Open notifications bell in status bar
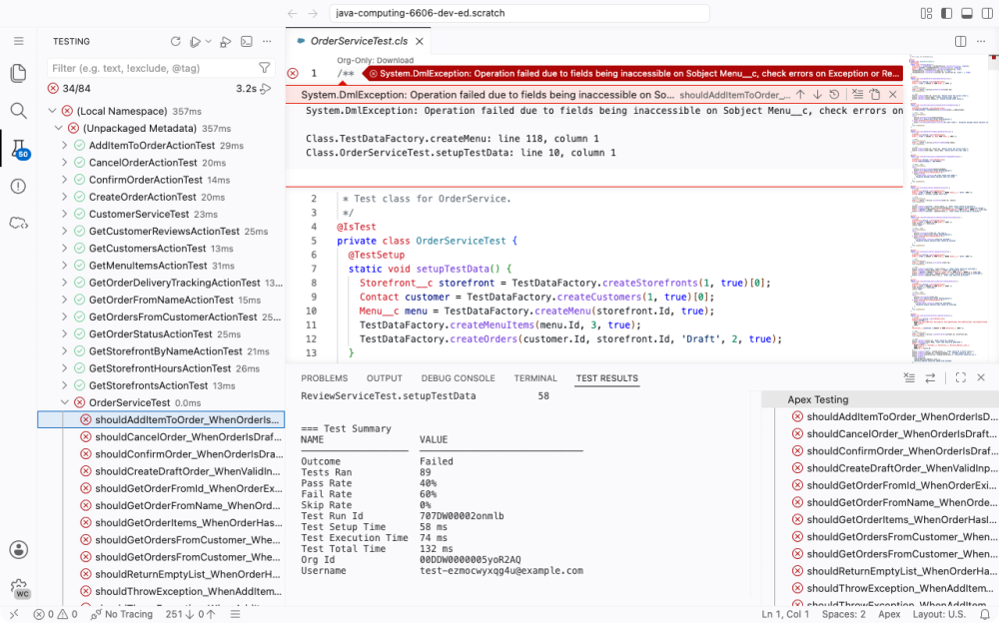 pos(984,614)
